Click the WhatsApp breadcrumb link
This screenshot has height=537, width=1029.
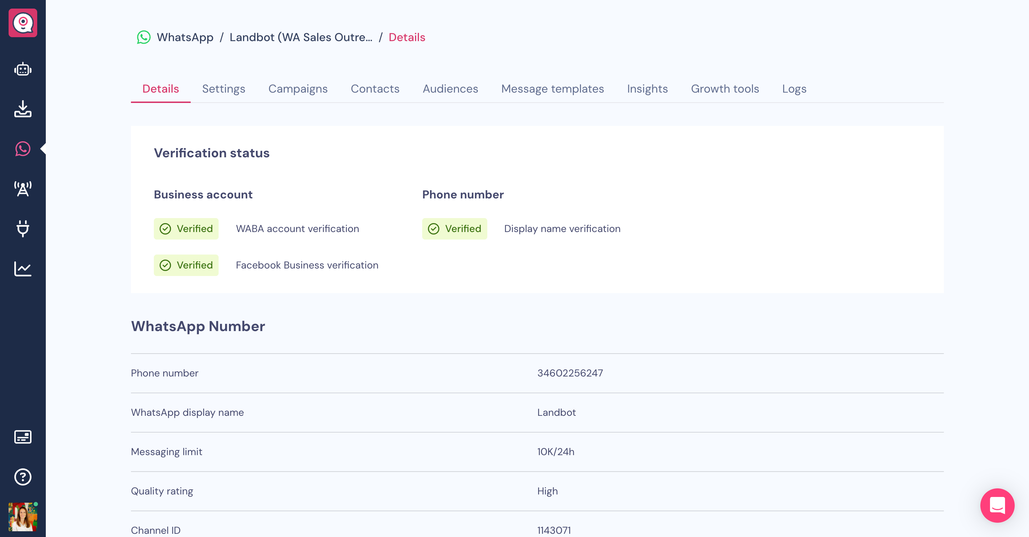point(185,37)
